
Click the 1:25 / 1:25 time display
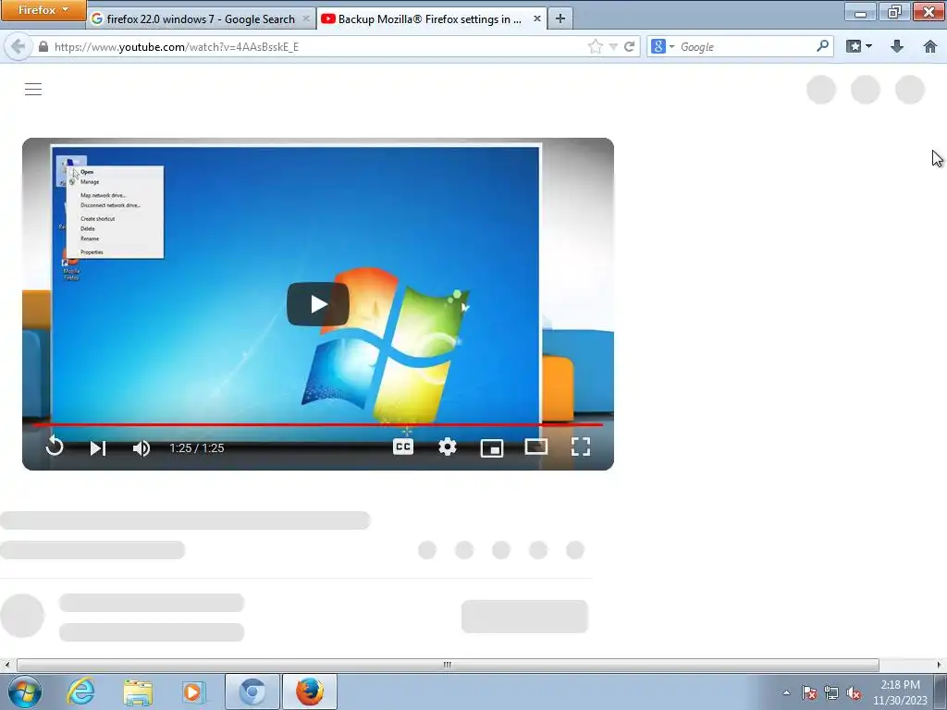pos(197,448)
